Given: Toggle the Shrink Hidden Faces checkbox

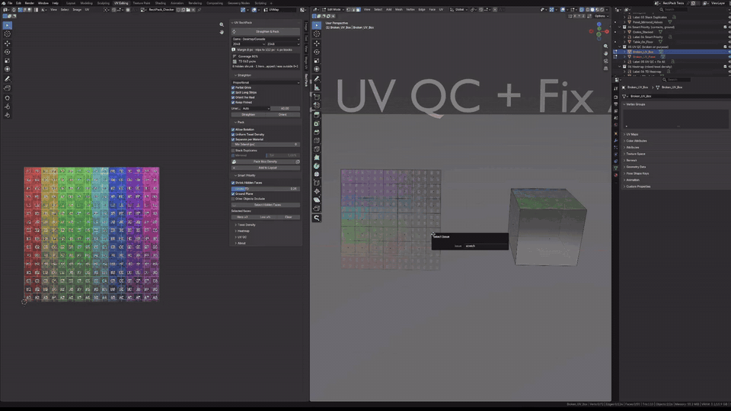Looking at the screenshot, I should 233,183.
